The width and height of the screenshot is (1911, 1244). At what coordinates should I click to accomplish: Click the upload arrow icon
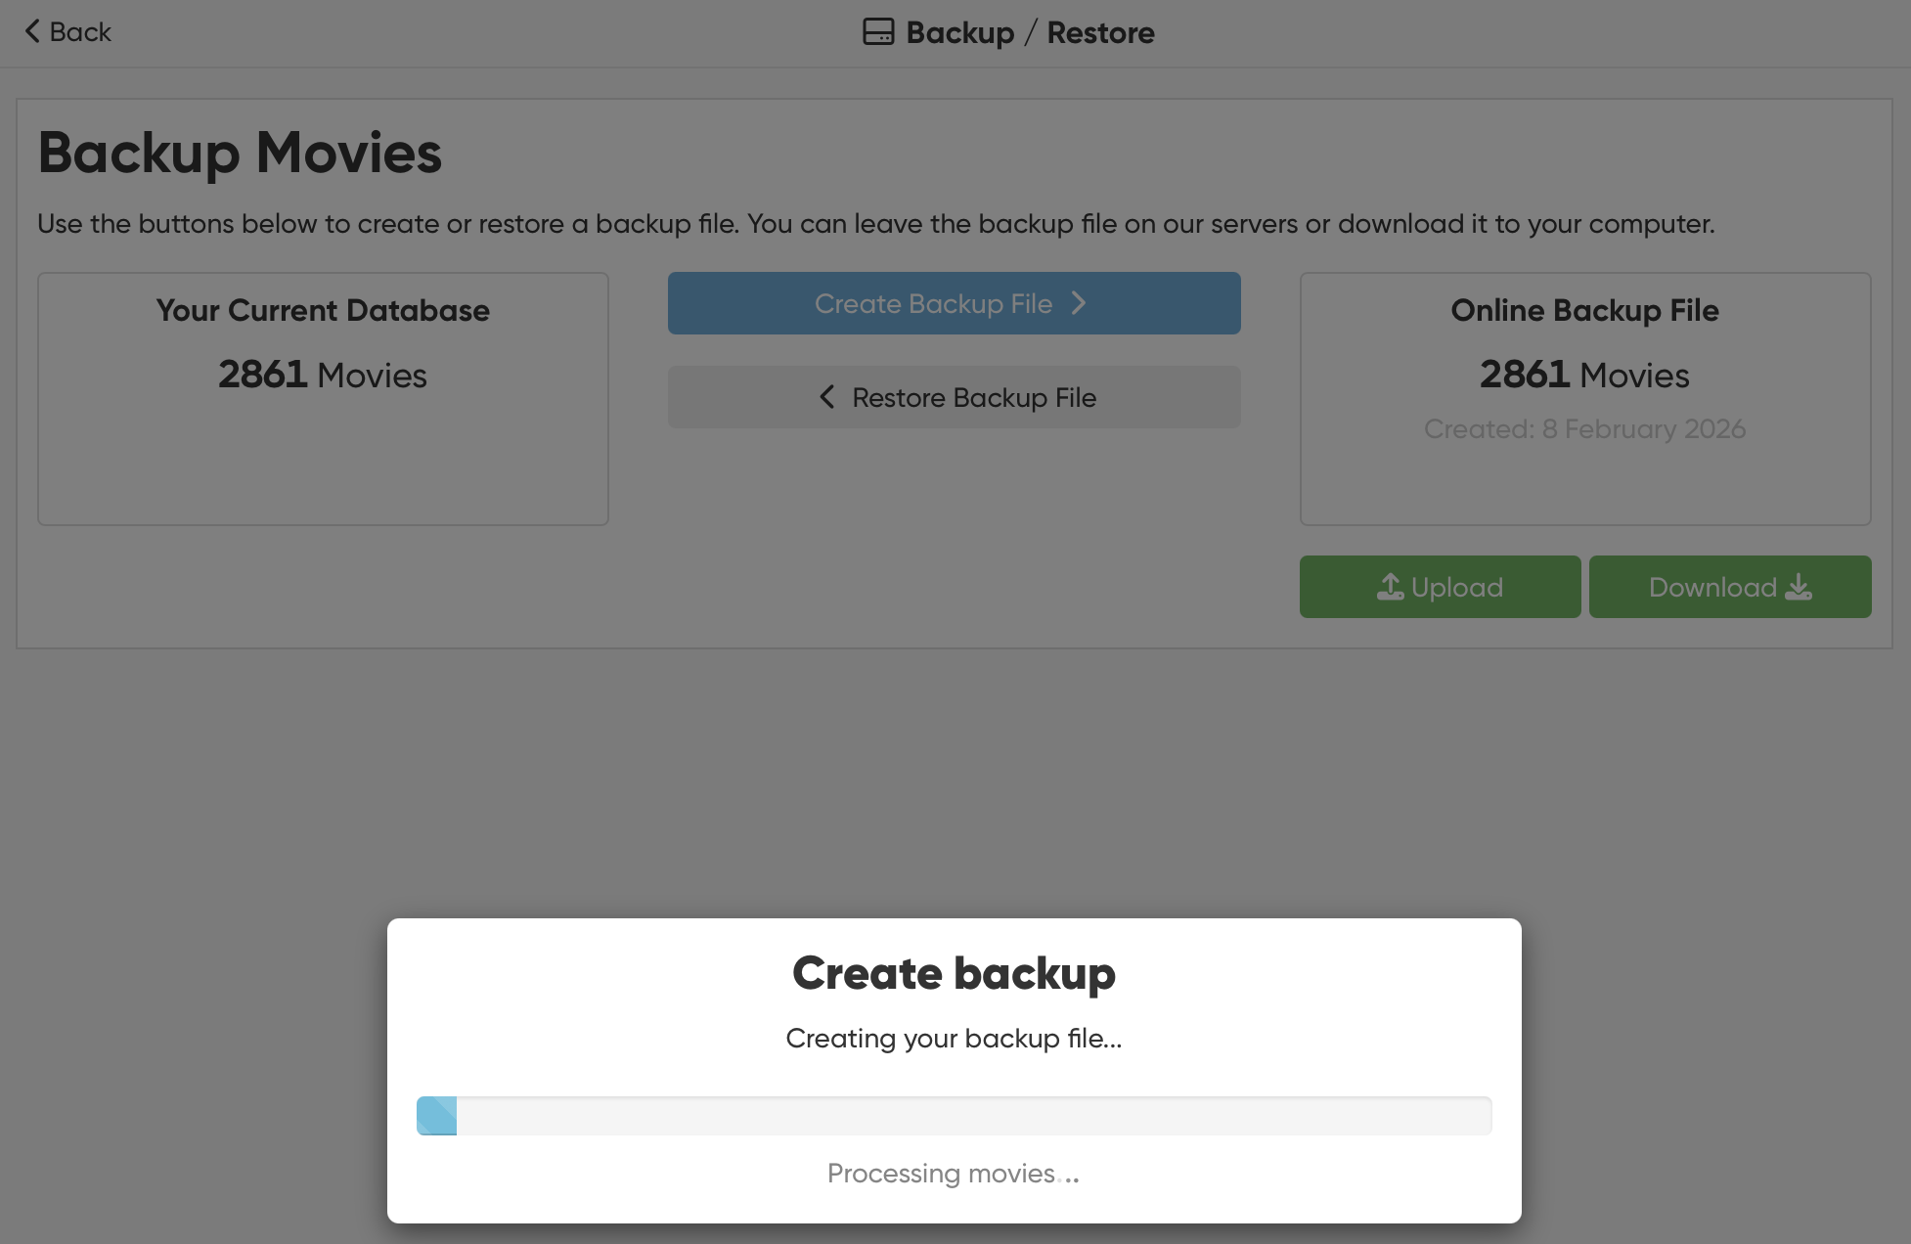point(1390,587)
